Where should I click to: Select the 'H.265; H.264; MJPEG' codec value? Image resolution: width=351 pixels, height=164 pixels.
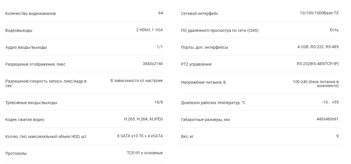(x=143, y=119)
